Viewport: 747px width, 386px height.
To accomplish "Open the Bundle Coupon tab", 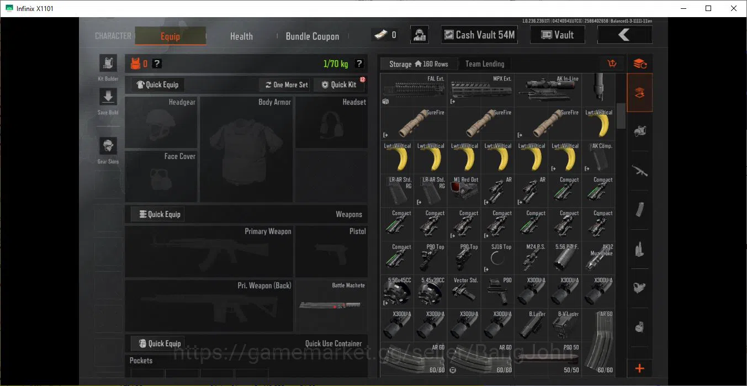I will [x=312, y=36].
